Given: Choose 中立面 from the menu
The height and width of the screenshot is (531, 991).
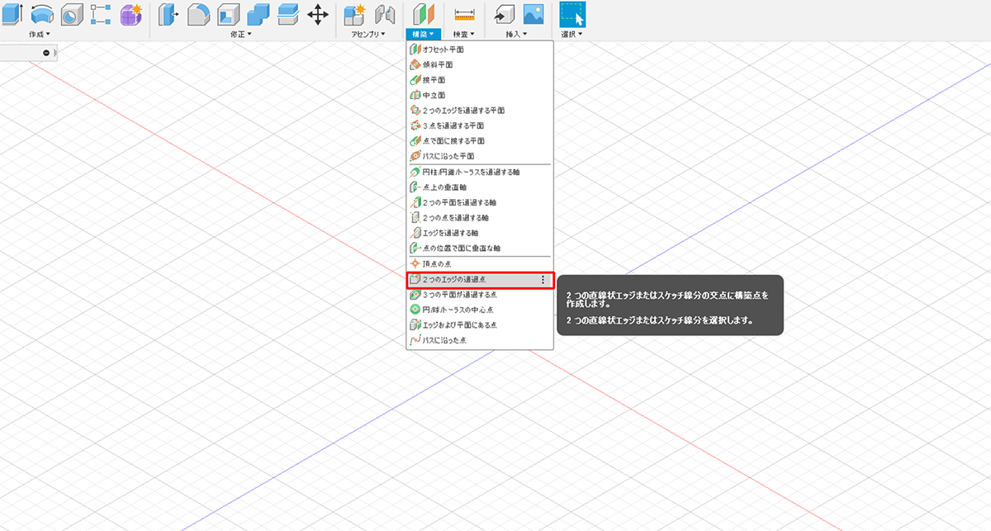Looking at the screenshot, I should (x=480, y=95).
